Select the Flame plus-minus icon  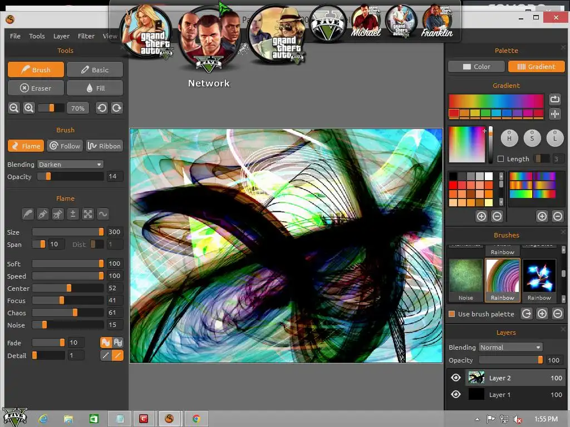[73, 214]
